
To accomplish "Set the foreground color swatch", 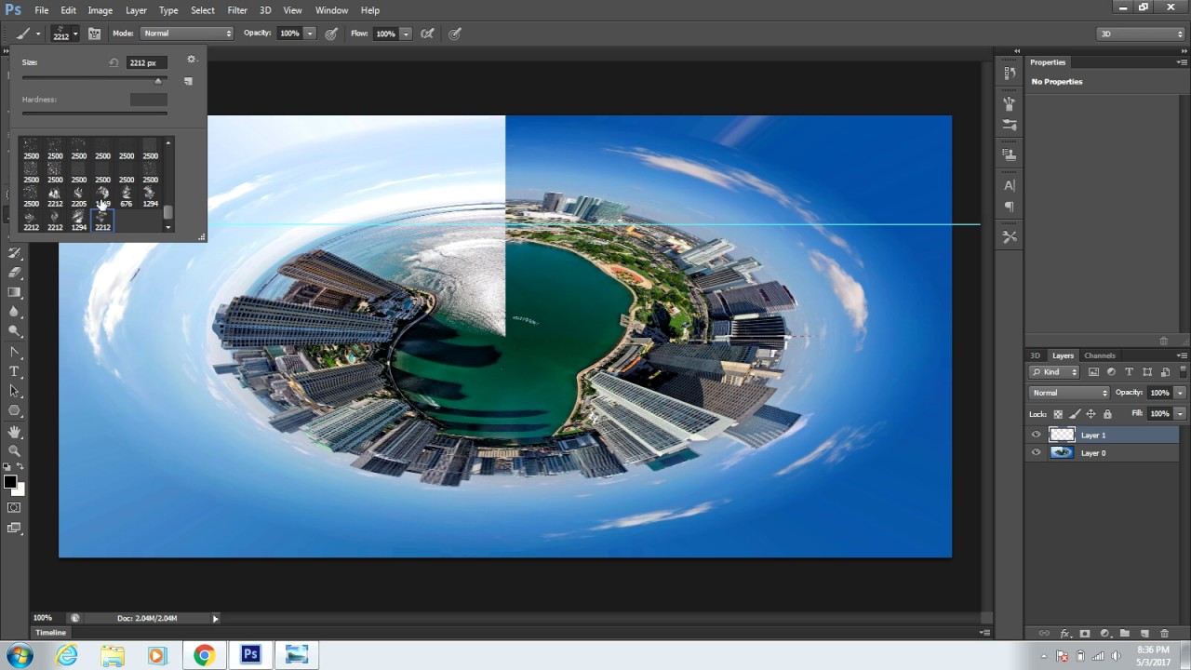I will point(10,482).
